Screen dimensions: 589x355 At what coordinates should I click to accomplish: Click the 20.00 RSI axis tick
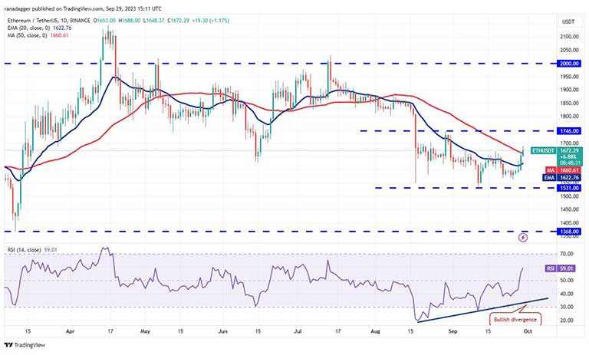click(567, 320)
